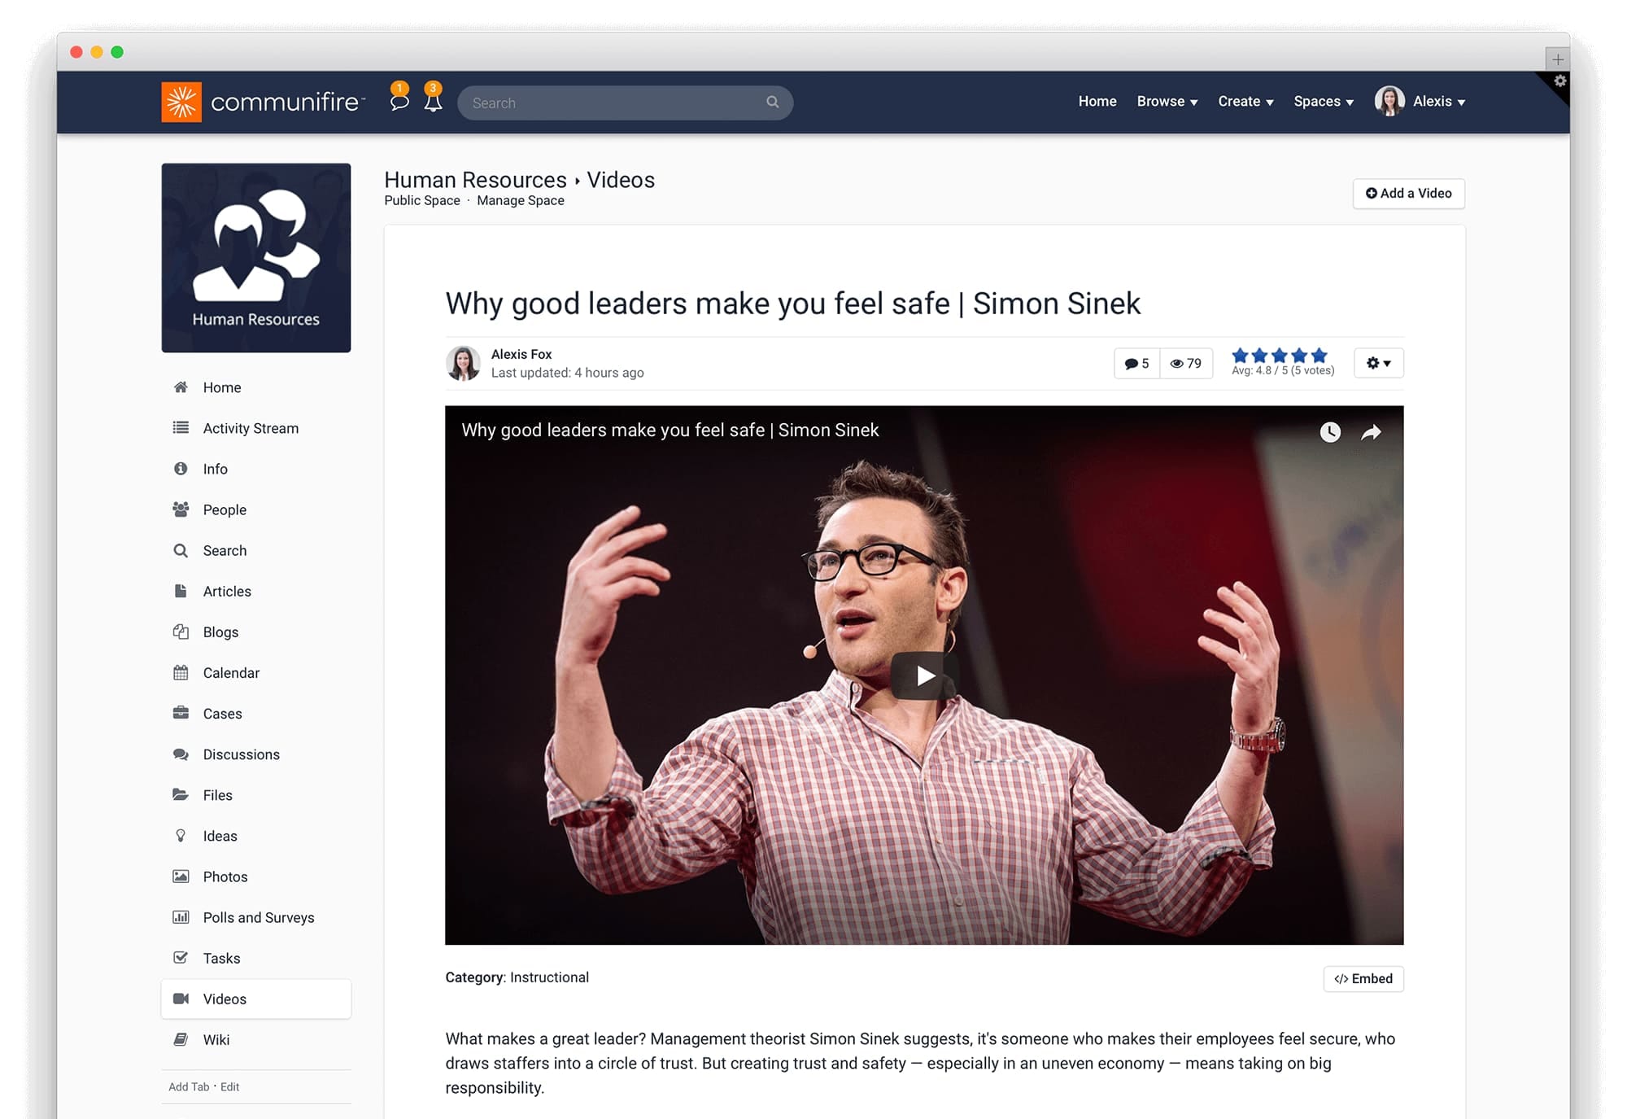Open the chat messages notification icon
The width and height of the screenshot is (1627, 1119).
click(x=399, y=102)
